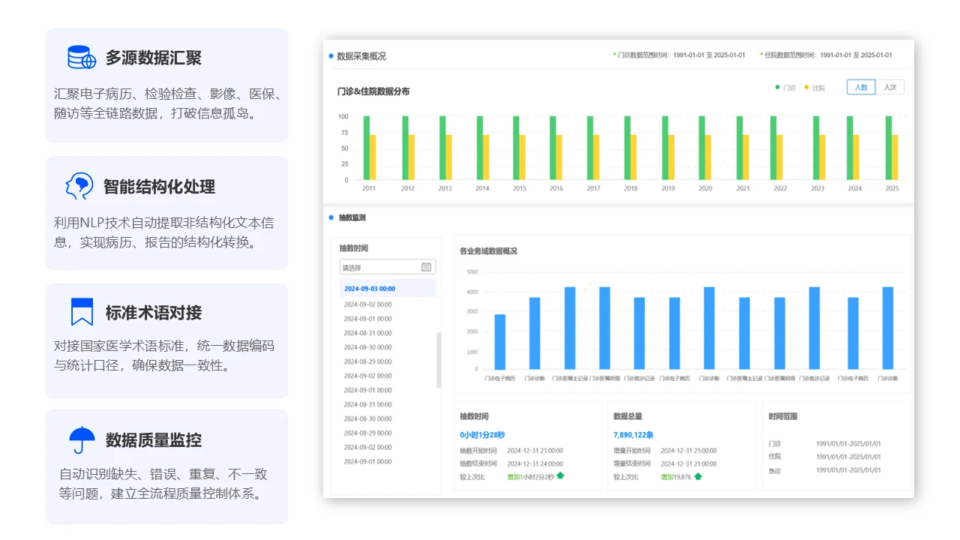Click the green 门诊 bar for 2011
960x540 pixels.
click(x=367, y=148)
